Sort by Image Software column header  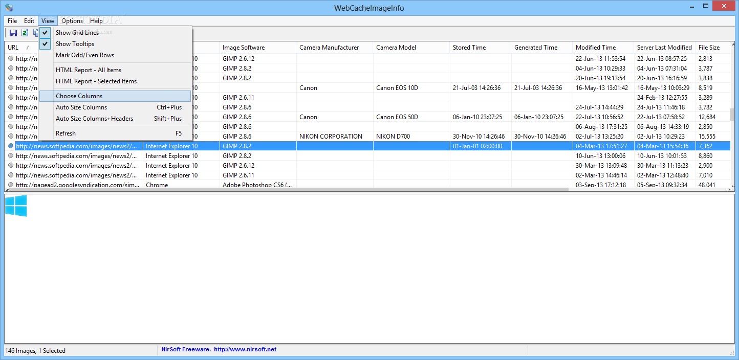coord(258,48)
